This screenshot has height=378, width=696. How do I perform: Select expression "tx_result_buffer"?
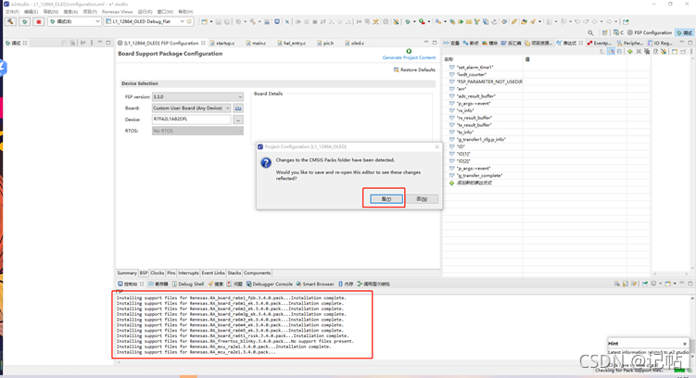[x=475, y=125]
